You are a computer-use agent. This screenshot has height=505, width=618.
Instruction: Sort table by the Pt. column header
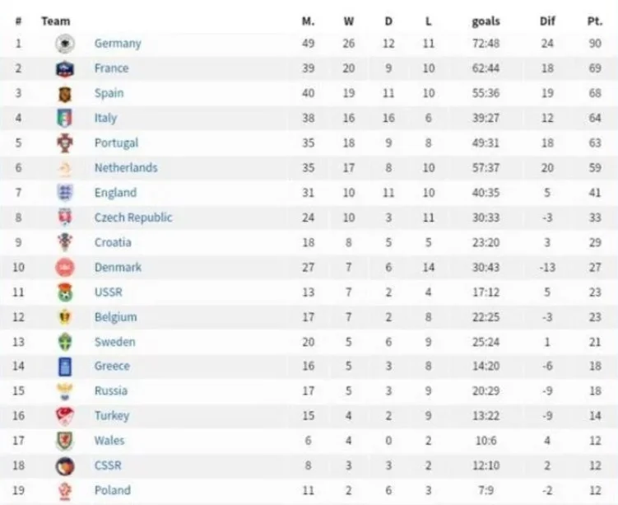[x=594, y=21]
